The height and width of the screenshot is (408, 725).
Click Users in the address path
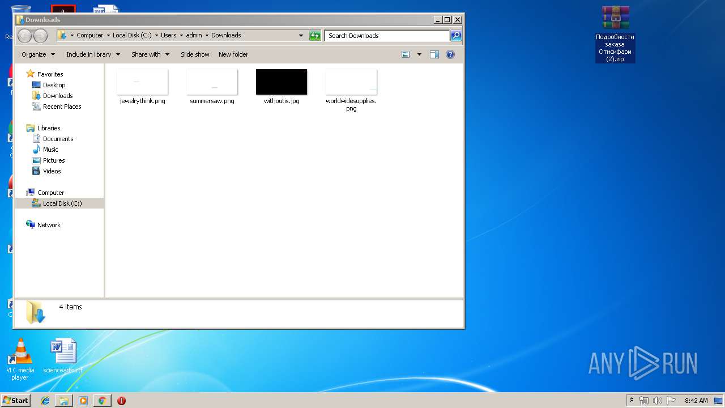tap(169, 35)
